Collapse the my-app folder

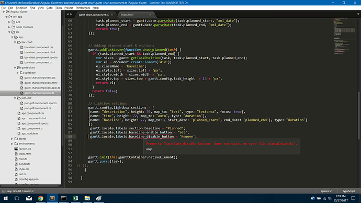pyautogui.click(x=6, y=17)
